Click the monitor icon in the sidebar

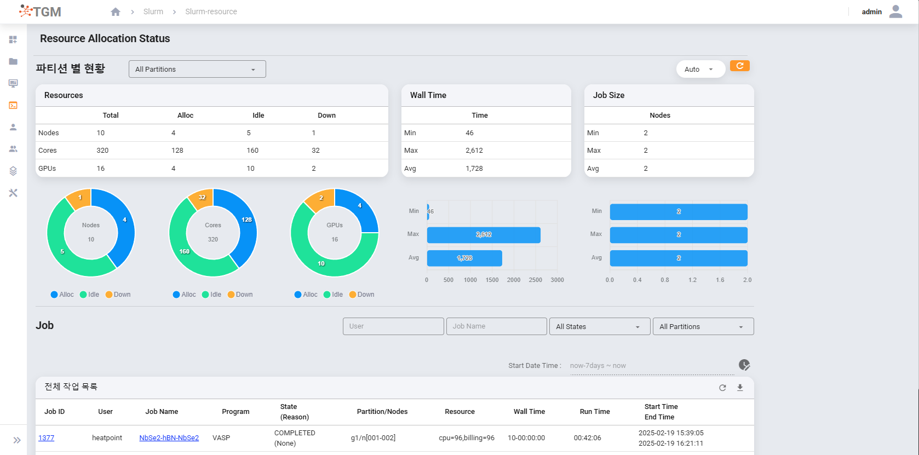[x=13, y=83]
